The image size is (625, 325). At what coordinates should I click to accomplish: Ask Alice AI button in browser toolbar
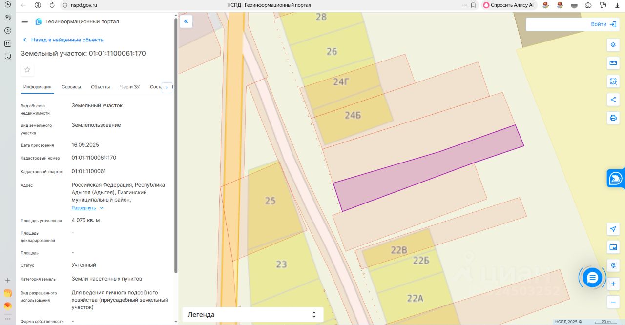(x=509, y=5)
